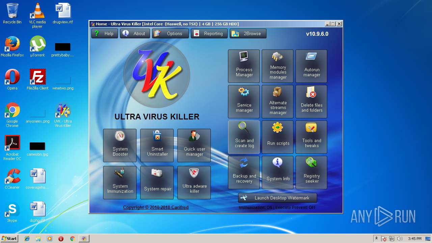
Task: Select Skype desktop shortcut
Action: point(12,212)
